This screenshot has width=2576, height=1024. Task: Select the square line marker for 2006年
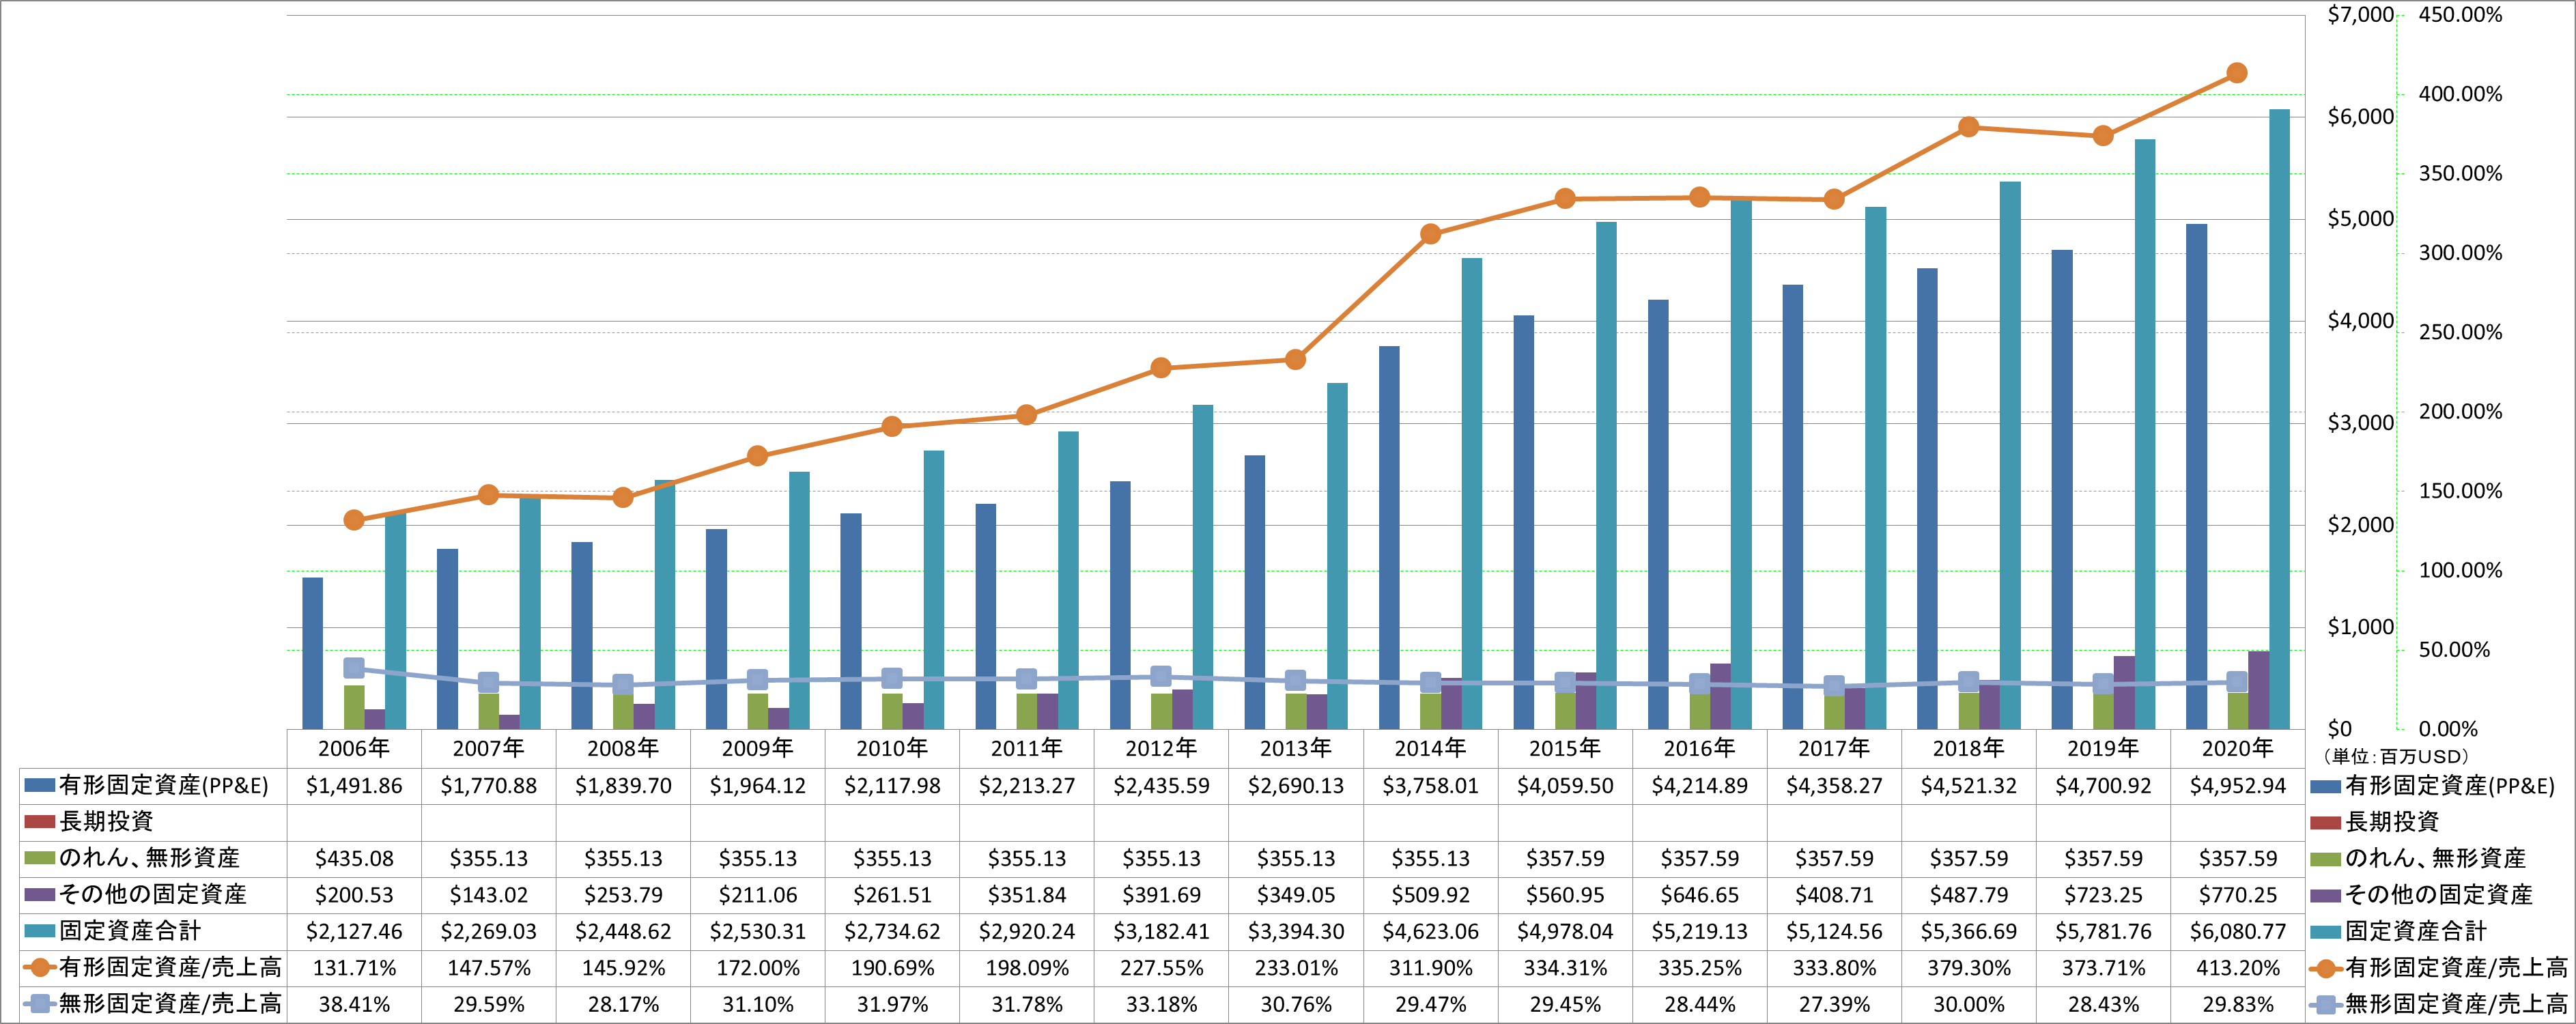point(354,668)
